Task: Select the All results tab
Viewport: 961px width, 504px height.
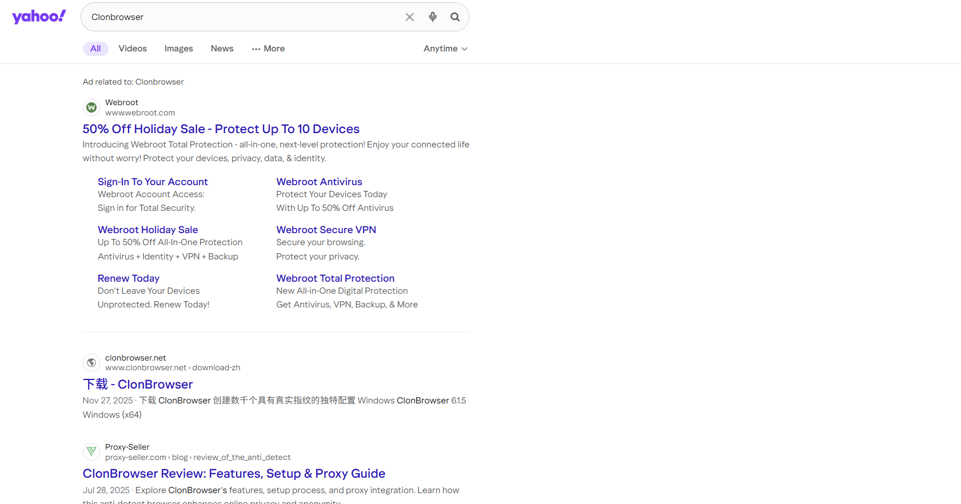Action: [x=95, y=49]
